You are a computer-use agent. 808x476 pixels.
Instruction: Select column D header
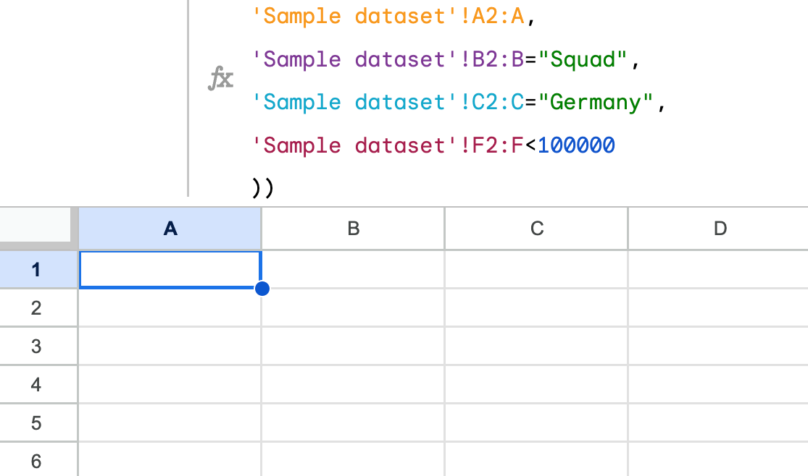(719, 229)
